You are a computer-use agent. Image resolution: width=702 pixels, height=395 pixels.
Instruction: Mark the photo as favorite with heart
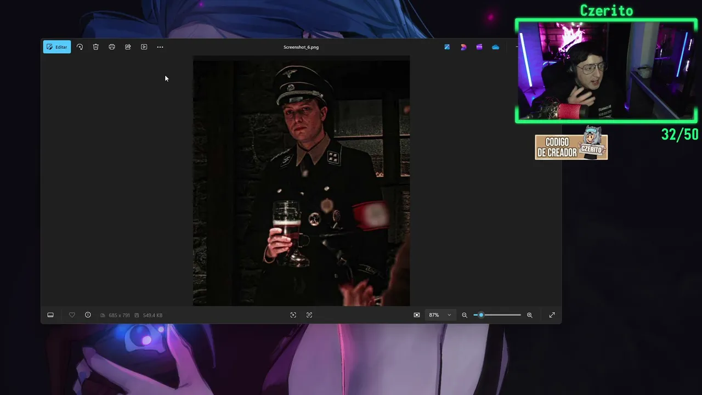(72, 315)
